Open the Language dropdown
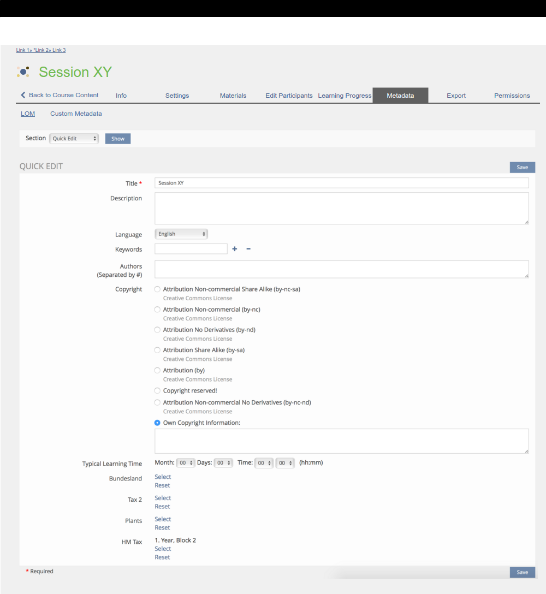 click(181, 234)
